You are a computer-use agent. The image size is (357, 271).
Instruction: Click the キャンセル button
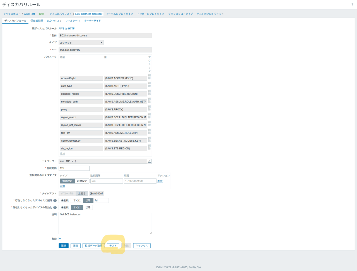coord(142,246)
